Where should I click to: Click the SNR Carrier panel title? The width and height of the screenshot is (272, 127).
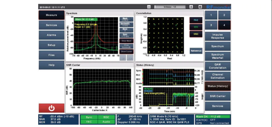click(x=73, y=65)
